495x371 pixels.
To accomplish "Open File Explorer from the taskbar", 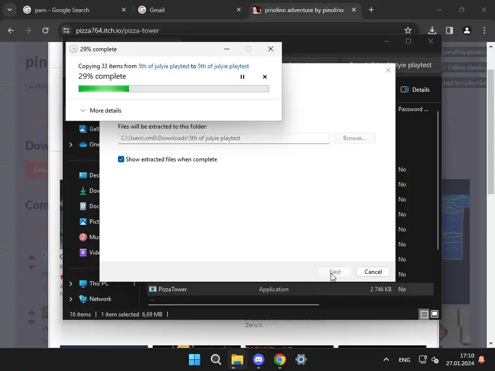I will click(237, 359).
